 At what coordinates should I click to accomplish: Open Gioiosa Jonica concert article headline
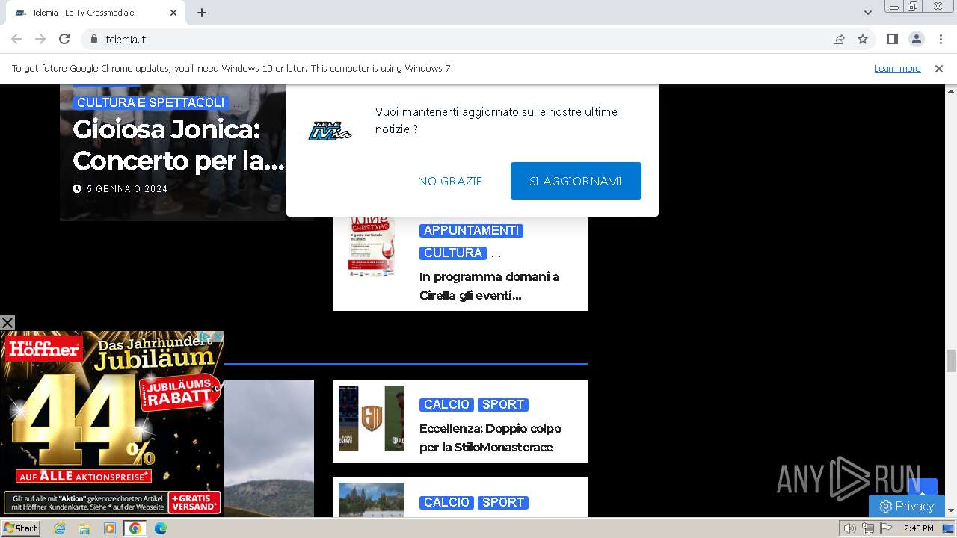(179, 144)
